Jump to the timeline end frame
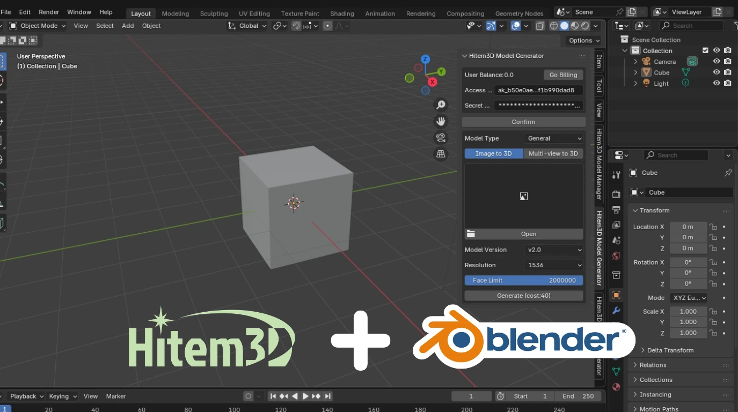This screenshot has width=738, height=412. [x=327, y=396]
